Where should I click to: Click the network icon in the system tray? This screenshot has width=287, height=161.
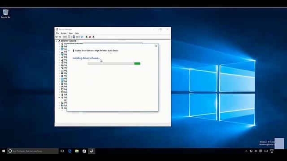251,151
